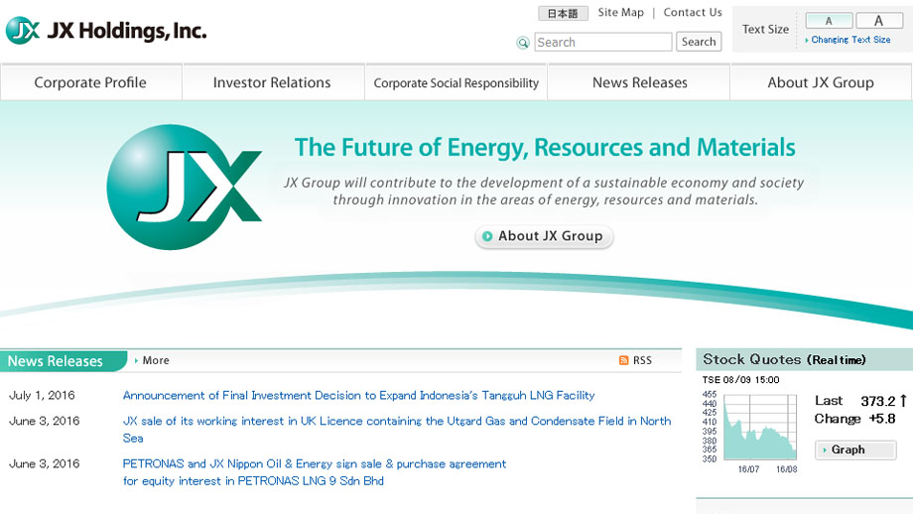Click the 'July 1, 2016' date text
913x514 pixels.
(x=42, y=395)
